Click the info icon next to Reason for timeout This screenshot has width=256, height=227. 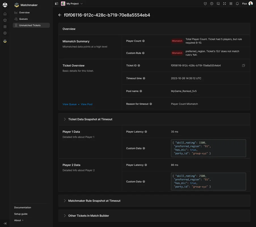coord(151,104)
